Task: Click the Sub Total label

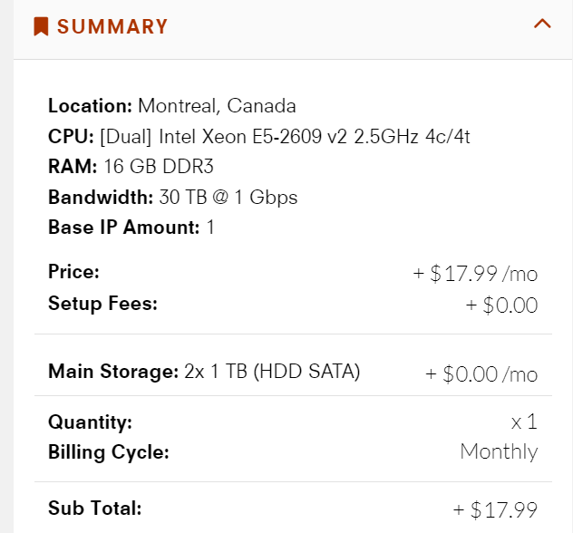Action: tap(95, 508)
